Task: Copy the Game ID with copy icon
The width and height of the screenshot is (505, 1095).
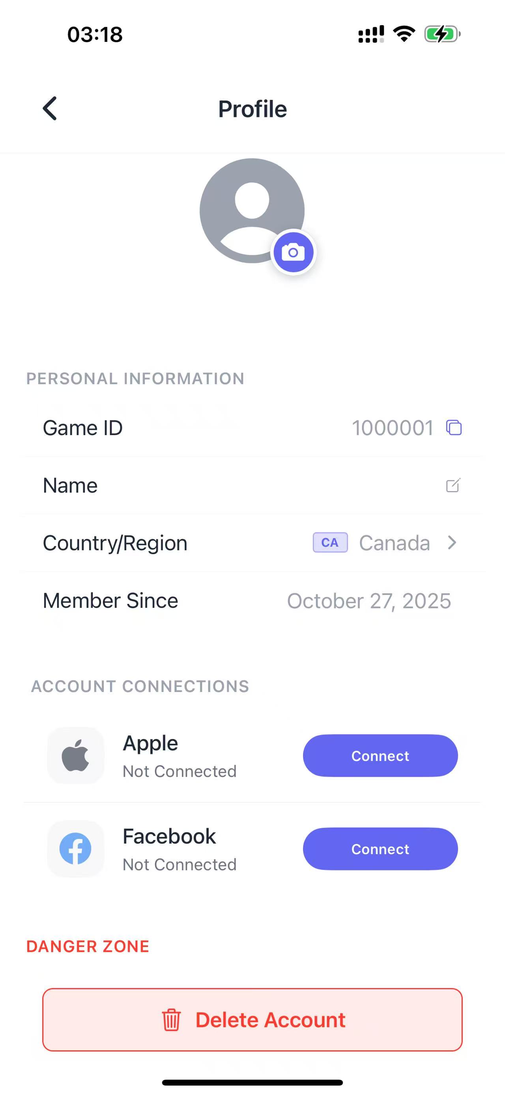Action: 454,427
